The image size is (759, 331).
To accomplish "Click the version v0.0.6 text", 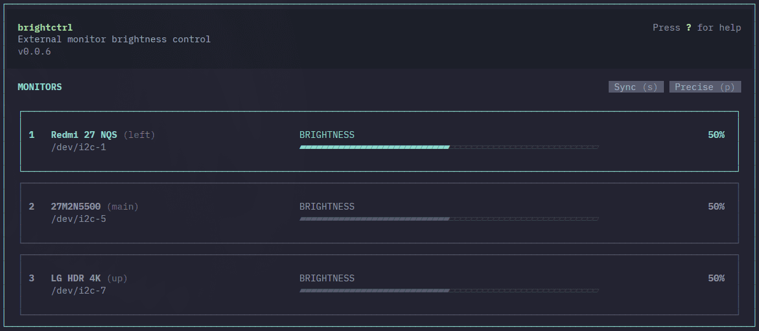I will click(x=34, y=51).
